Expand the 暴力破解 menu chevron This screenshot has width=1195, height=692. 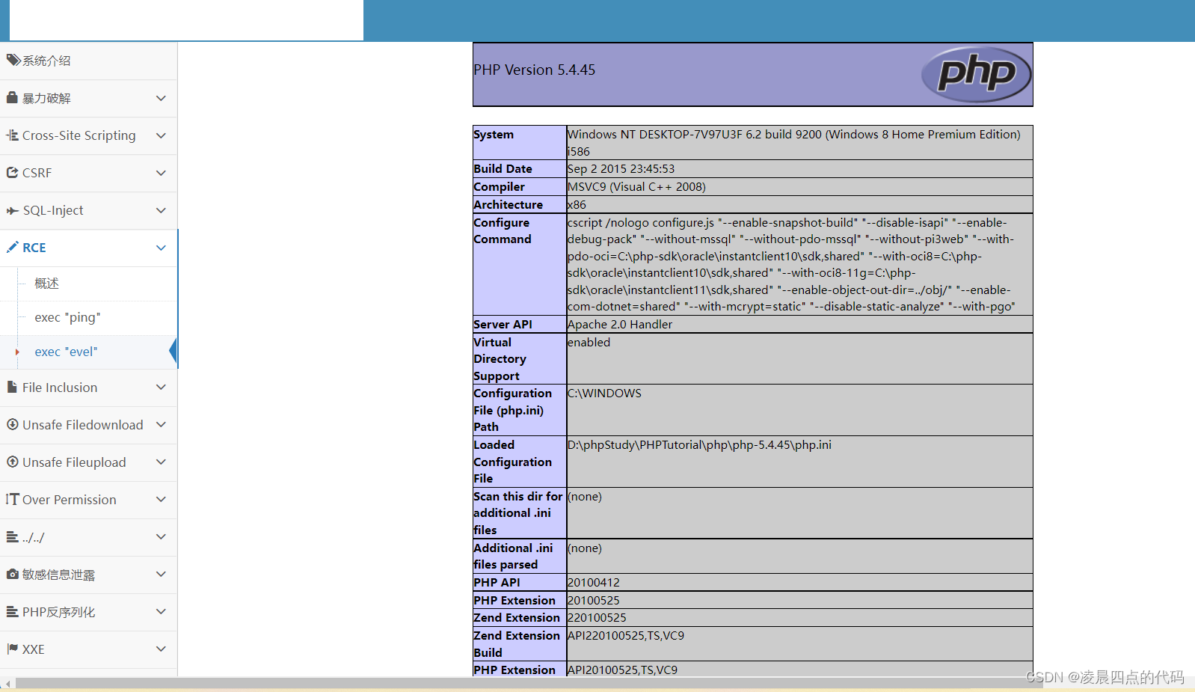pos(161,98)
